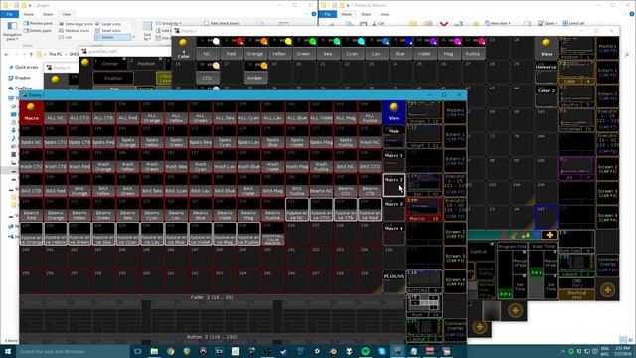Open the Color pool title cell
636x358 pixels.
(183, 48)
